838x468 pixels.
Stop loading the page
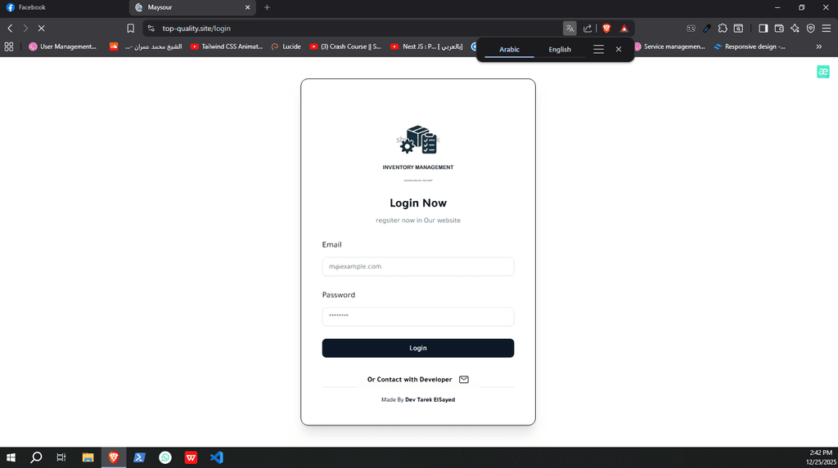pyautogui.click(x=41, y=29)
